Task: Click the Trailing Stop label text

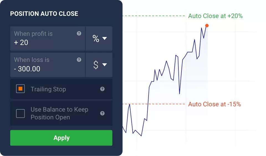Action: click(48, 89)
